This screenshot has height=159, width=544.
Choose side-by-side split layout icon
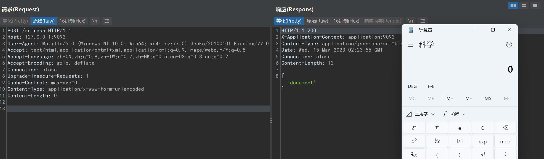pyautogui.click(x=513, y=5)
